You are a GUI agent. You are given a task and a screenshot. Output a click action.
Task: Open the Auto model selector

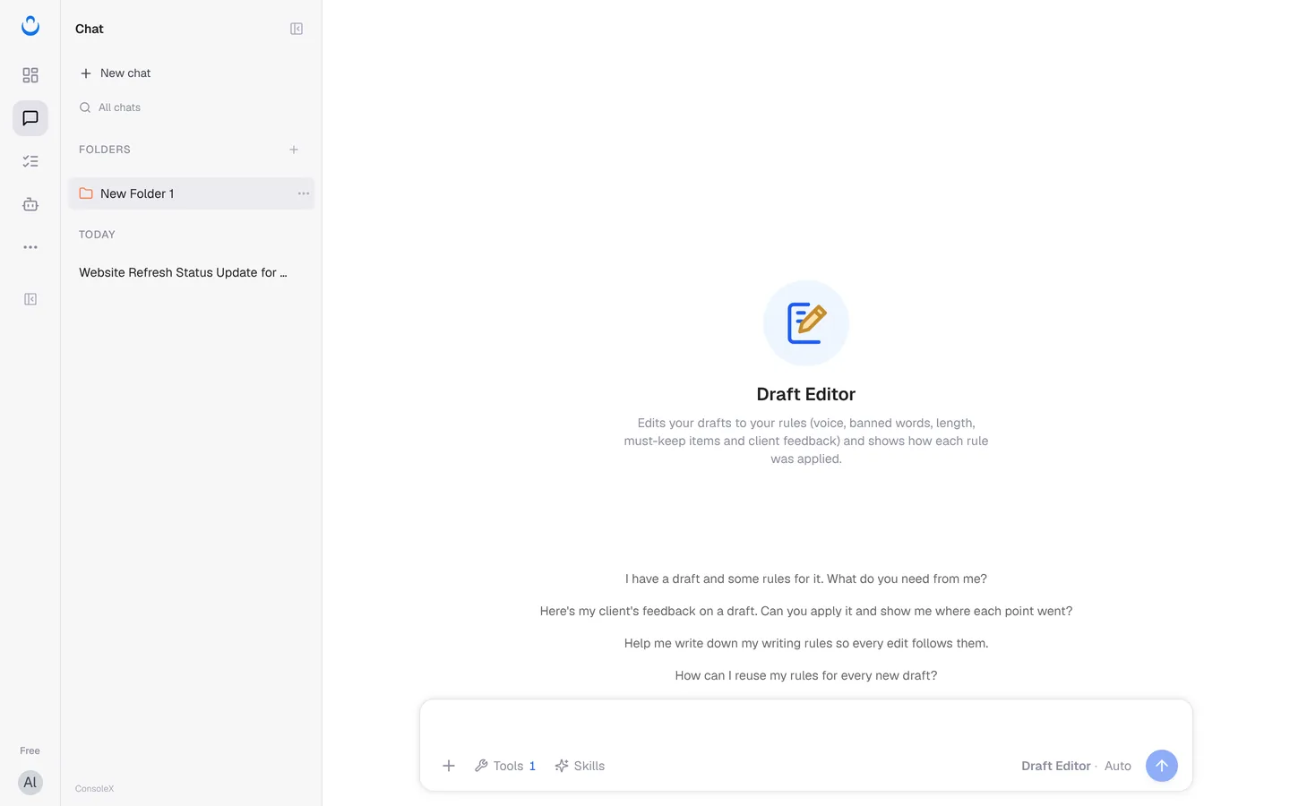[1118, 766]
